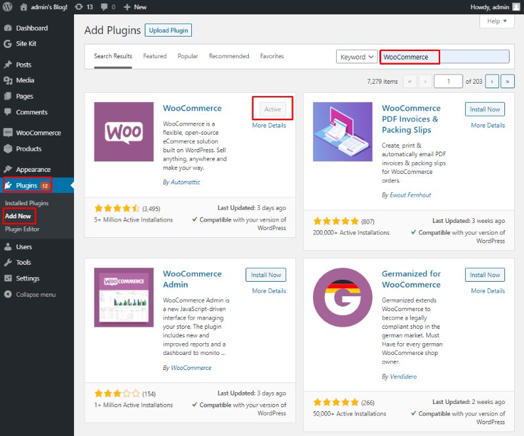The width and height of the screenshot is (524, 436).
Task: Open the Germanized for WooCommerce title link
Action: (411, 279)
